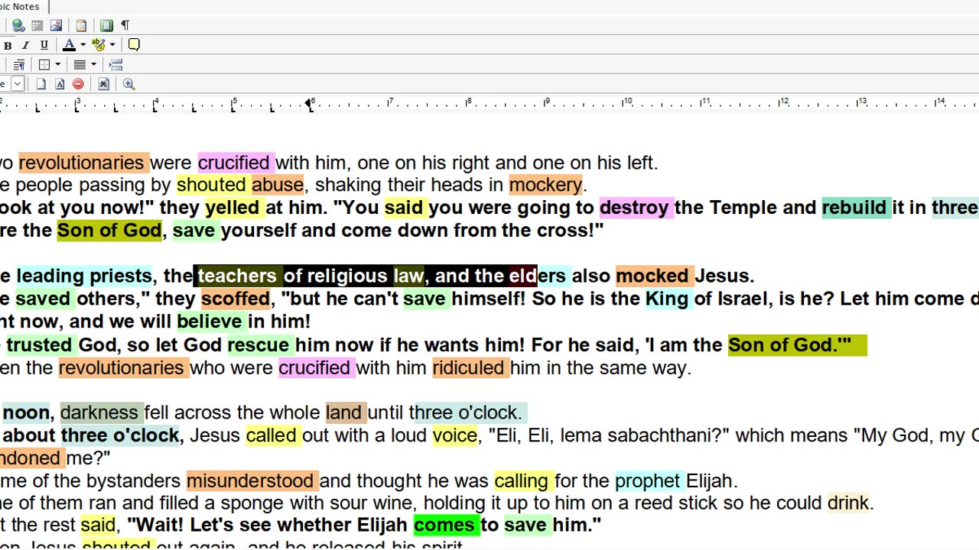Image resolution: width=979 pixels, height=550 pixels.
Task: Click "crucified" in the first line
Action: tap(234, 163)
